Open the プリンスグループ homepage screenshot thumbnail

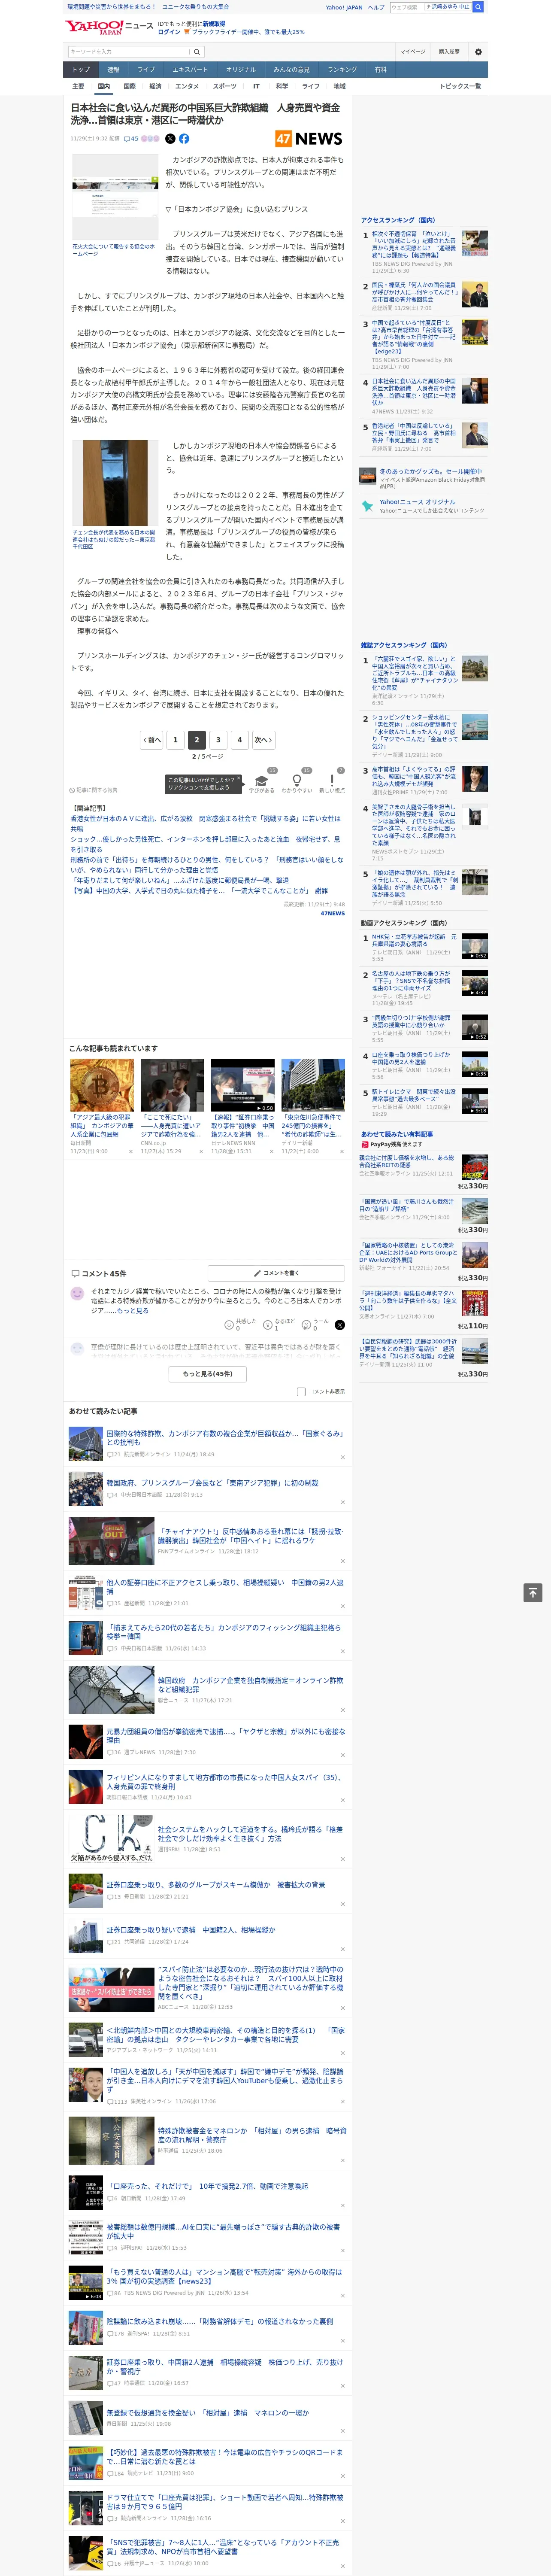(115, 196)
